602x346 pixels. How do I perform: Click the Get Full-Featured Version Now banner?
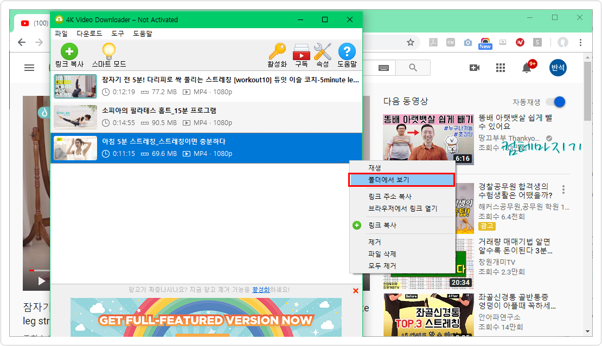pyautogui.click(x=206, y=317)
